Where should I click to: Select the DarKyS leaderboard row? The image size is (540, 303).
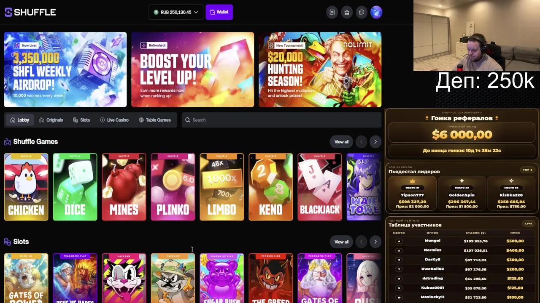tap(462, 260)
